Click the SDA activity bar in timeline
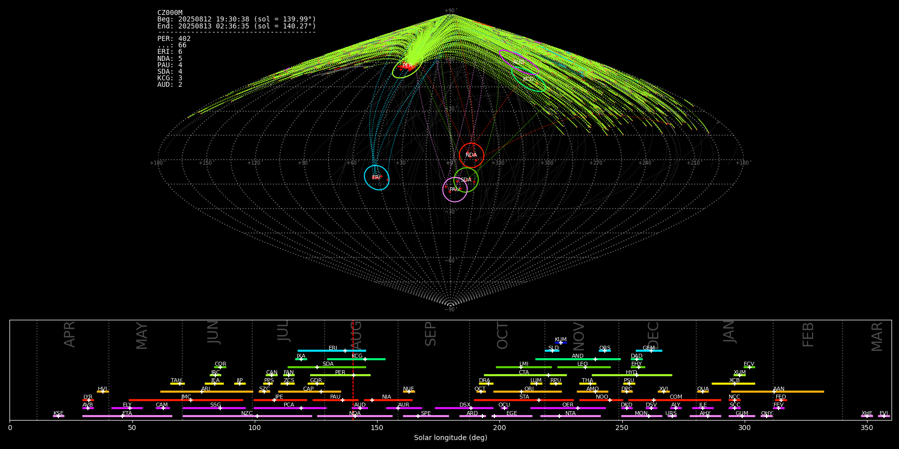Viewport: 899px width, 449px height. (327, 367)
